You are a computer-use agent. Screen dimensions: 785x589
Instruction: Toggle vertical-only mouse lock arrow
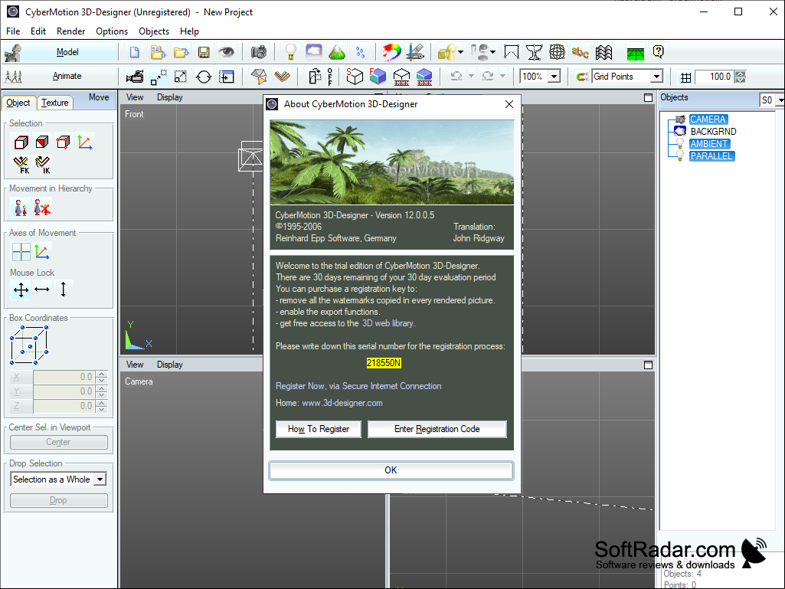[x=63, y=290]
